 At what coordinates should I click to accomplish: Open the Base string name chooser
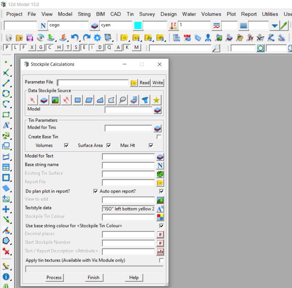(x=160, y=165)
